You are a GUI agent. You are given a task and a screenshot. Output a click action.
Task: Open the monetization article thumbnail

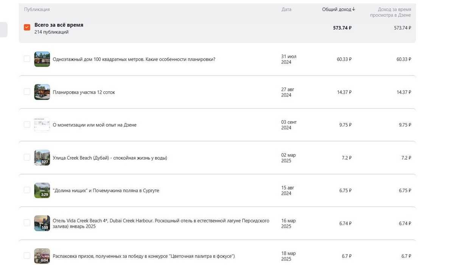coord(42,125)
